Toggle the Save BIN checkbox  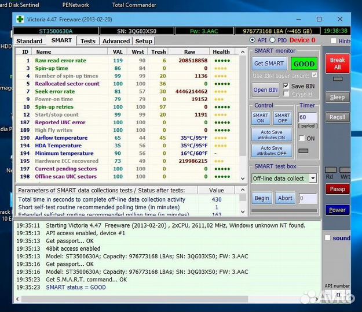pyautogui.click(x=286, y=86)
